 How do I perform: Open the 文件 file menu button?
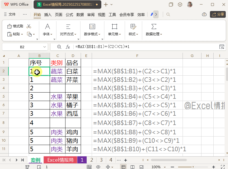coord(10,14)
